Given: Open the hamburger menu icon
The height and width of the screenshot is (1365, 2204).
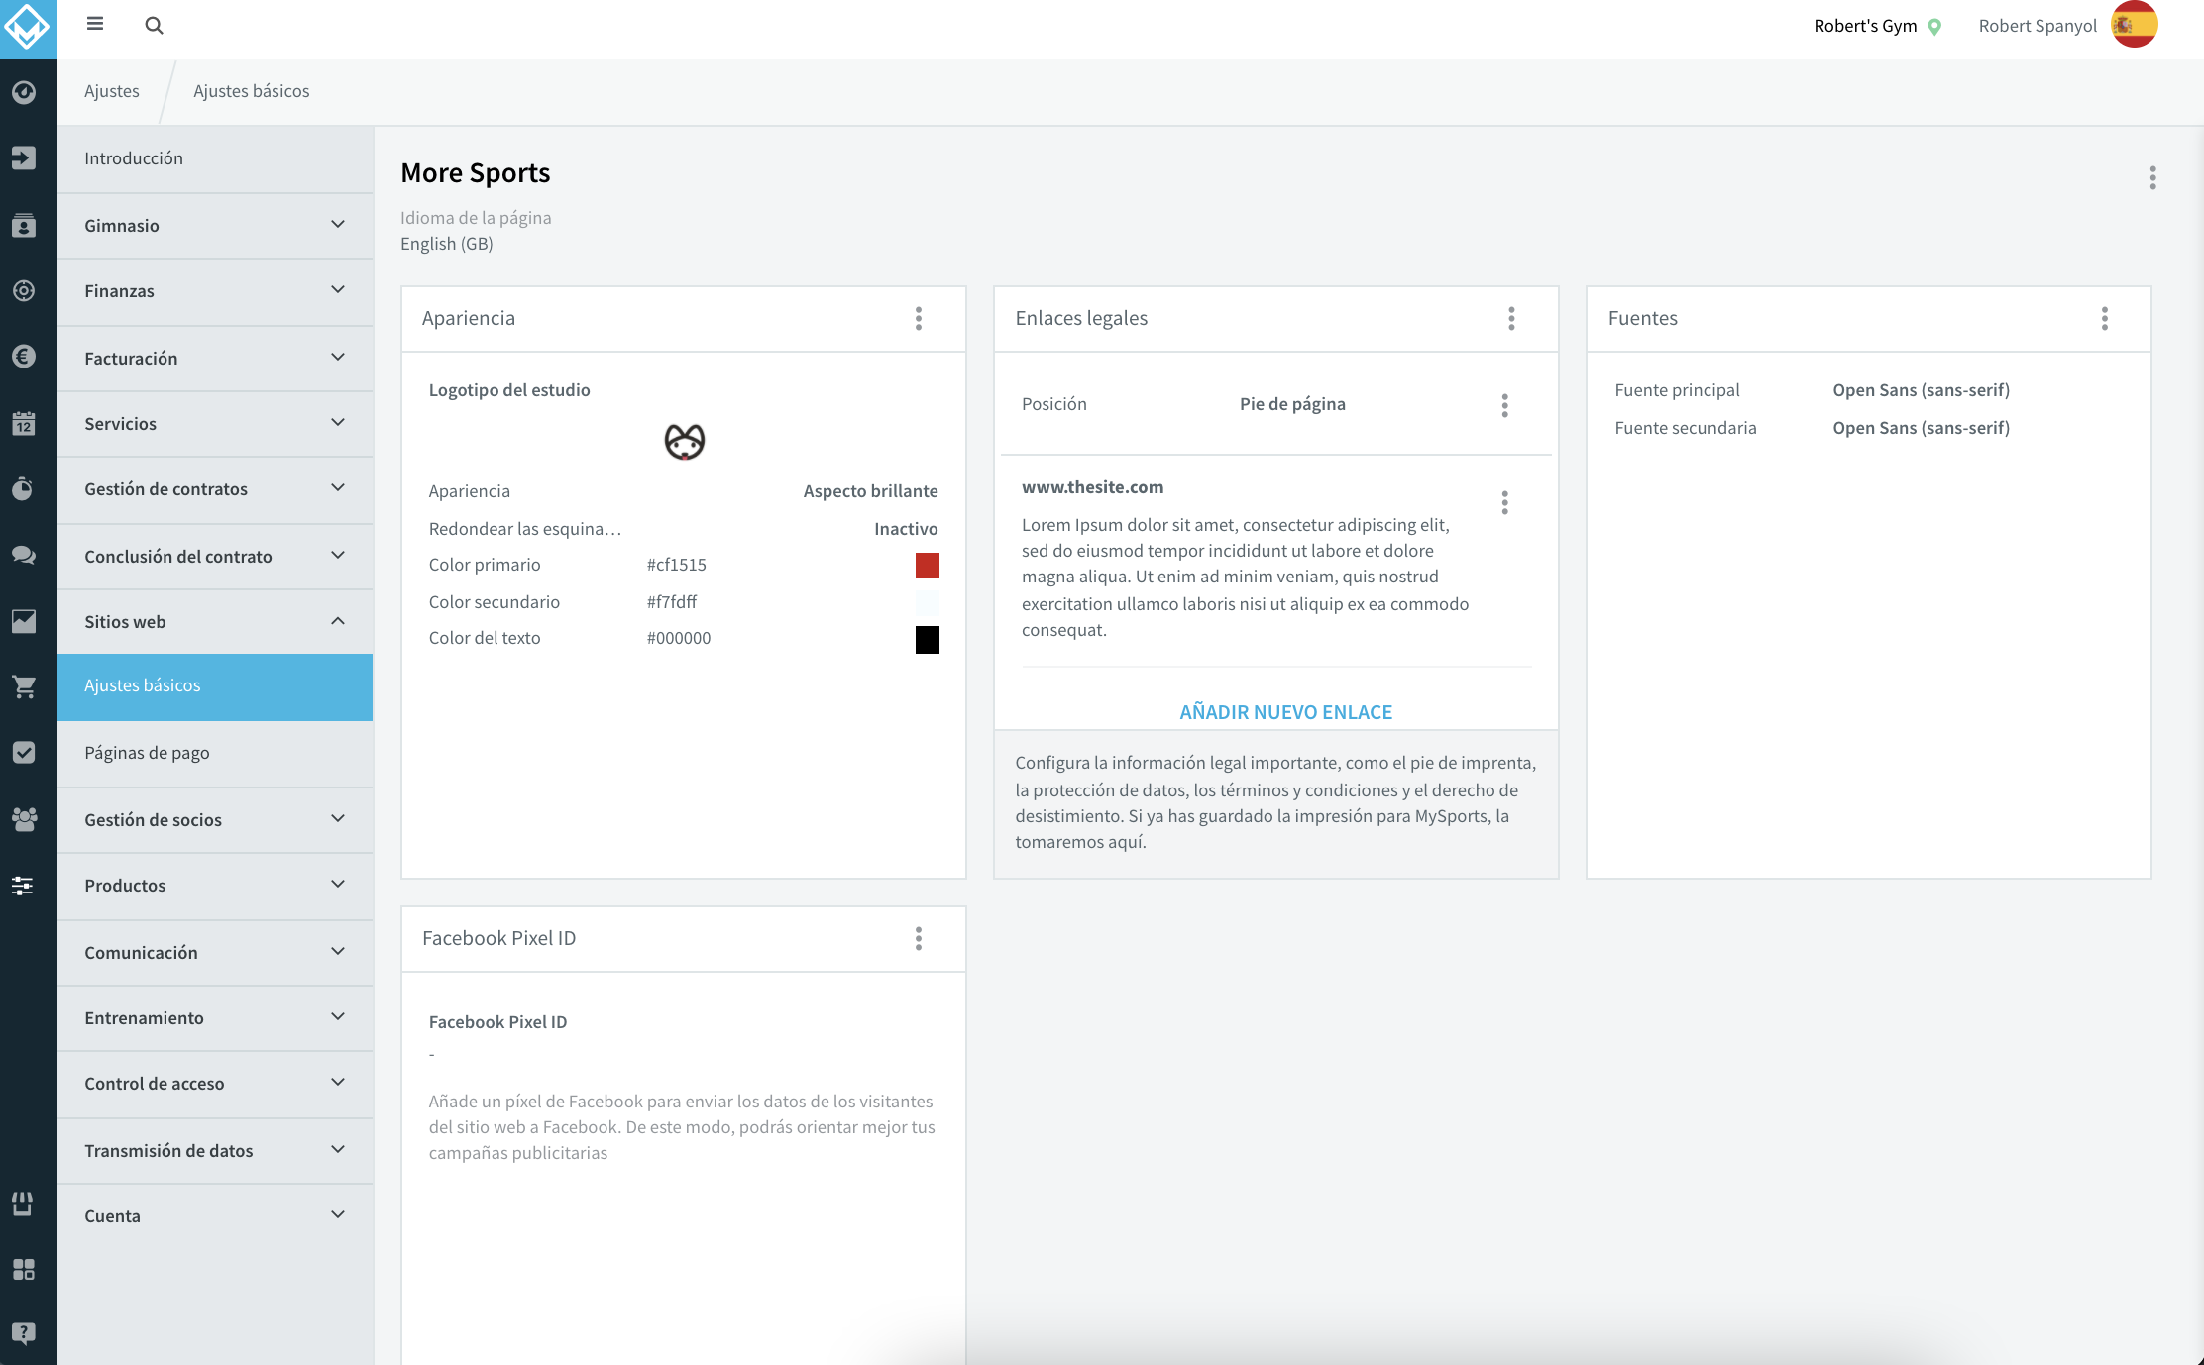Looking at the screenshot, I should 95,24.
